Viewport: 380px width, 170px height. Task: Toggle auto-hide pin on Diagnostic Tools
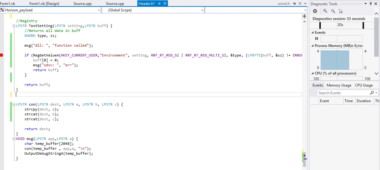click(371, 4)
